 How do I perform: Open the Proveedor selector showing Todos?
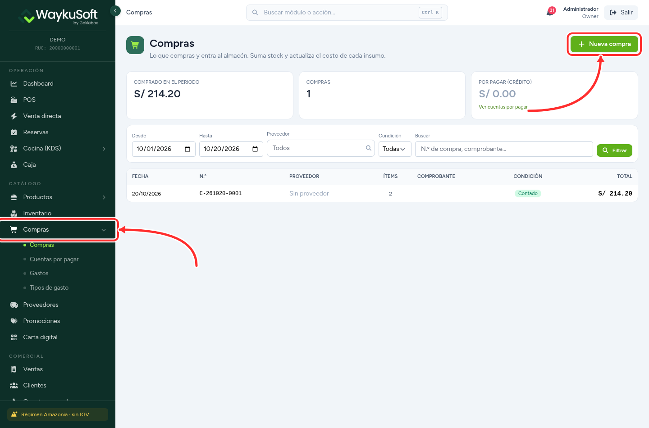(321, 148)
